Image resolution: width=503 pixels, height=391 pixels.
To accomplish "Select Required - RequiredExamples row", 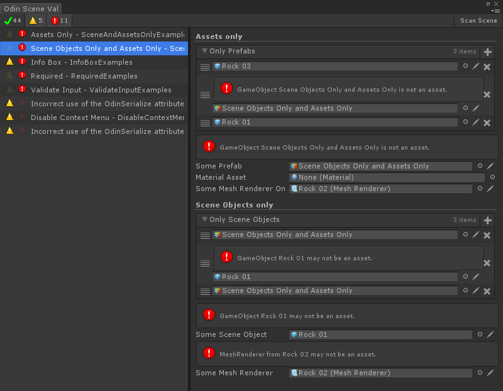I will point(94,76).
